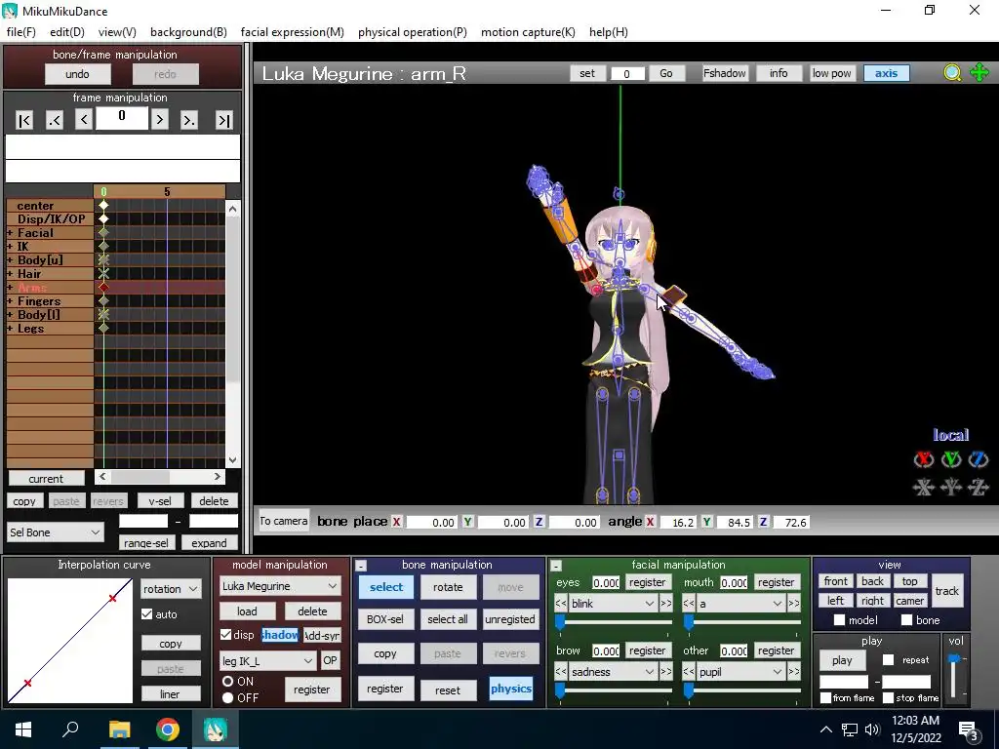This screenshot has height=749, width=999.
Task: Collapse the bone manipulation panel
Action: click(x=361, y=565)
